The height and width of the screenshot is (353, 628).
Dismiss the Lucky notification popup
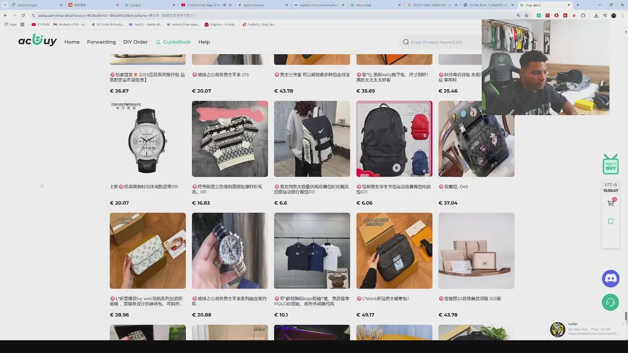(x=622, y=324)
